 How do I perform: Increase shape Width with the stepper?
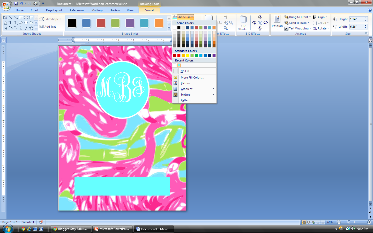(x=365, y=25)
